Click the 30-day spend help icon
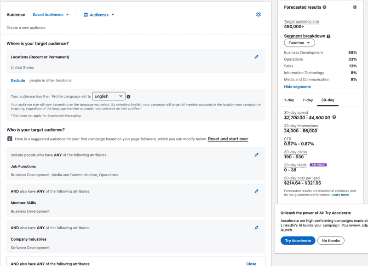The image size is (368, 266). pos(334,117)
